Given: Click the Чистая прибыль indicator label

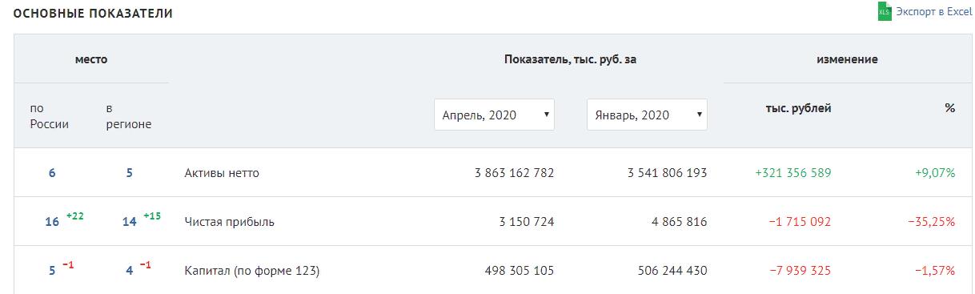Looking at the screenshot, I should 229,222.
